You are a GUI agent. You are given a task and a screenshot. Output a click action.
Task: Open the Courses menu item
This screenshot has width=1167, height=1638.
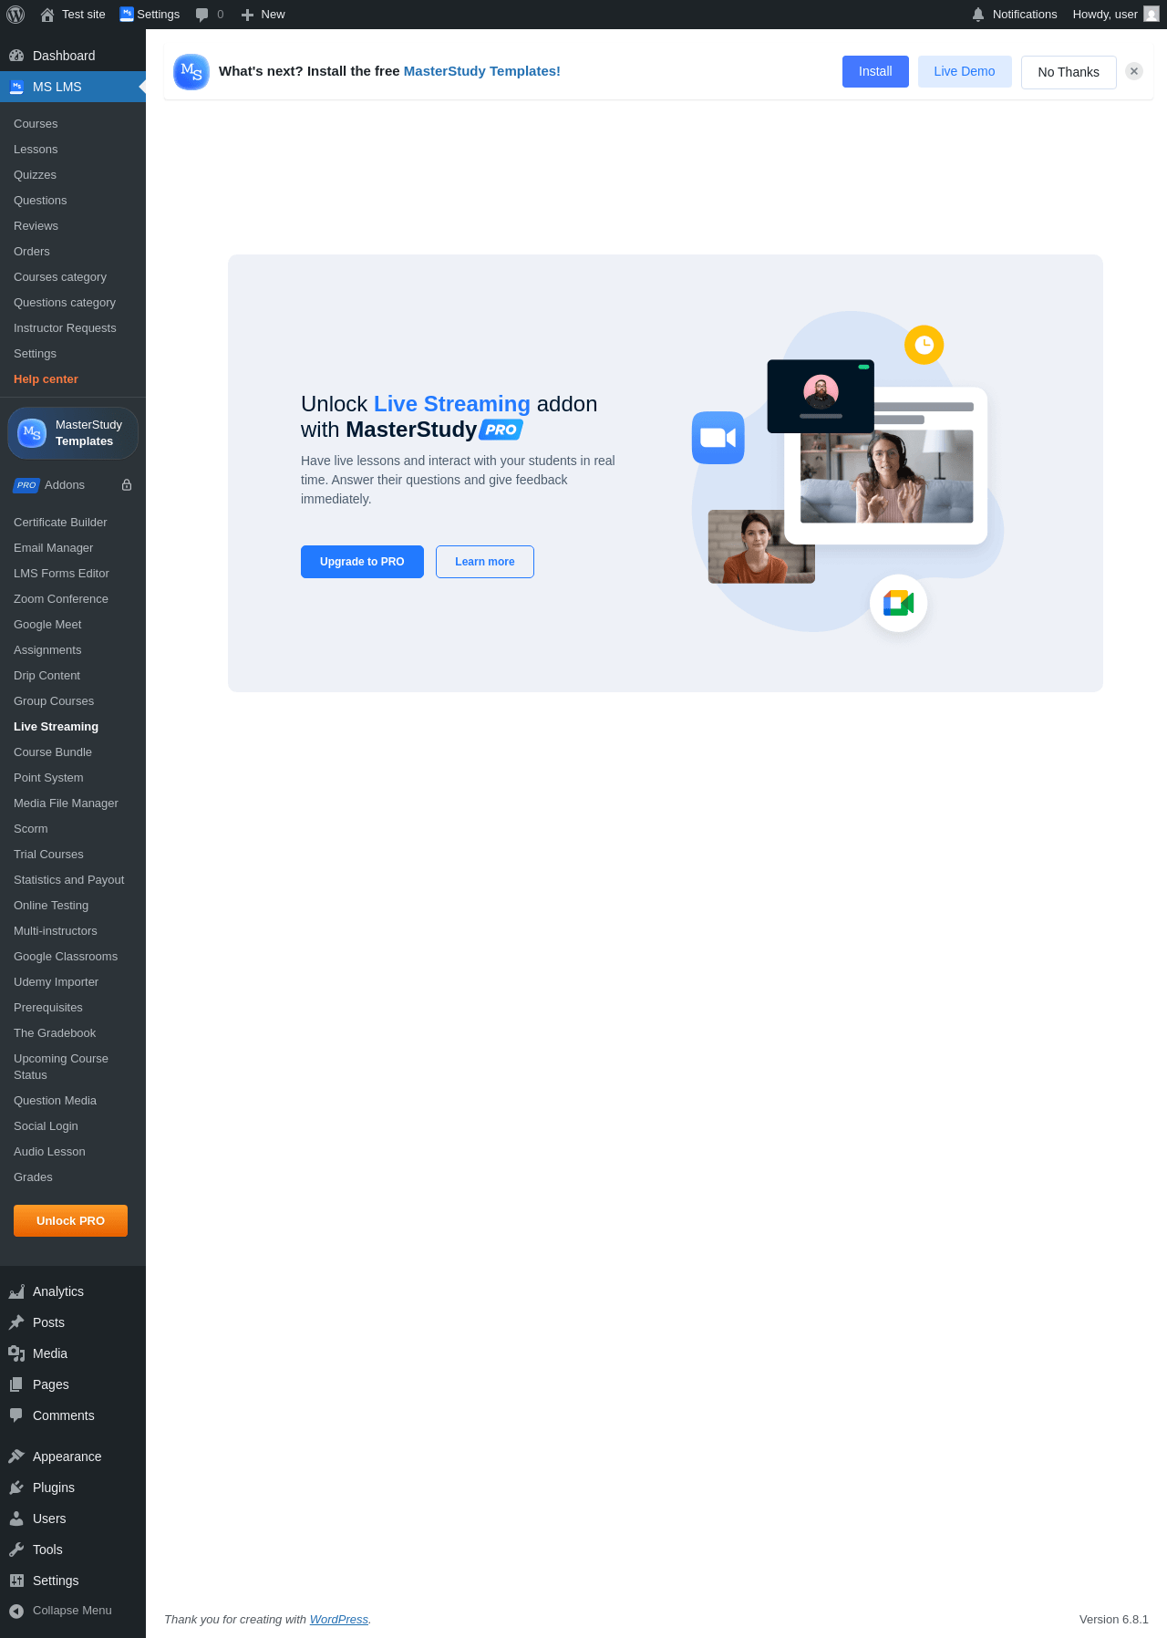pos(36,124)
